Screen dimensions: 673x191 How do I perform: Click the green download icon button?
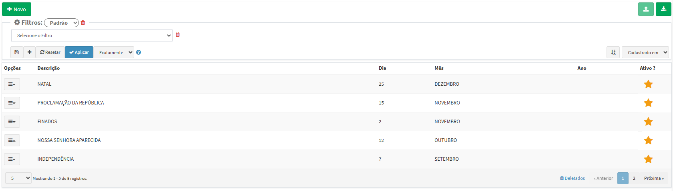(x=663, y=9)
